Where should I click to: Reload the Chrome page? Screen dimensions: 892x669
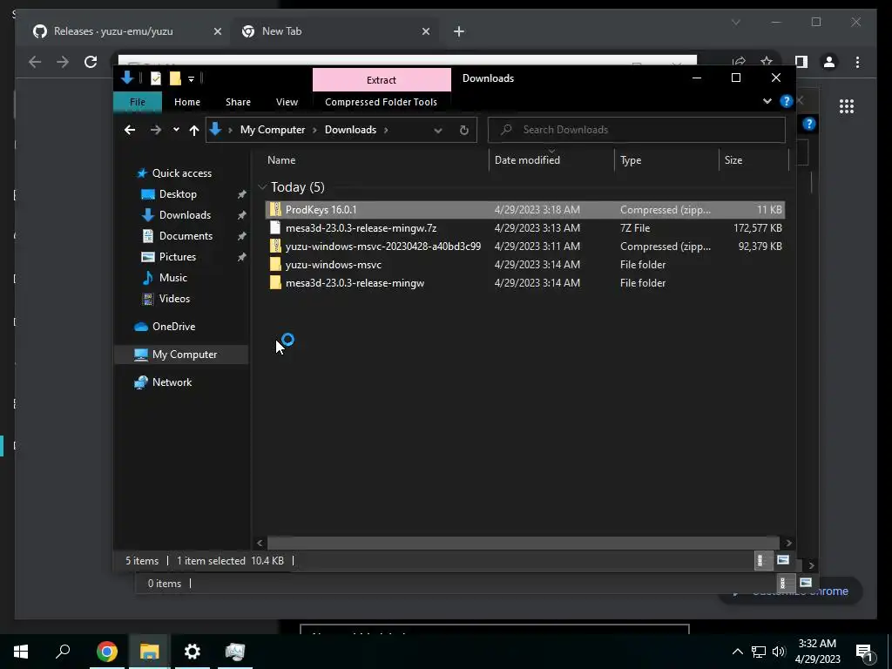(x=91, y=62)
